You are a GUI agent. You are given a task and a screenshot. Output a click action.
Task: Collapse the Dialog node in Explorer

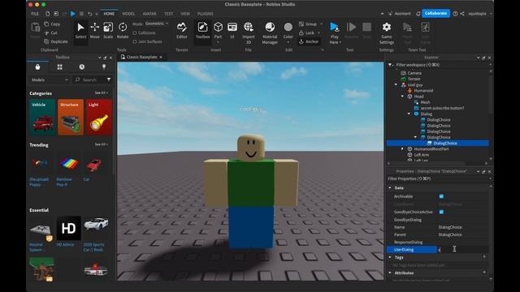pos(409,114)
